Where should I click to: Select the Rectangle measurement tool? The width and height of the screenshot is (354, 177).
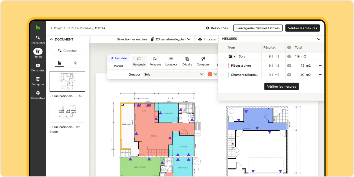(x=139, y=61)
